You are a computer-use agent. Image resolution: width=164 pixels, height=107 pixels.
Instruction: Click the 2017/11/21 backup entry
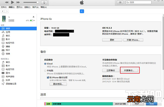click(116, 82)
